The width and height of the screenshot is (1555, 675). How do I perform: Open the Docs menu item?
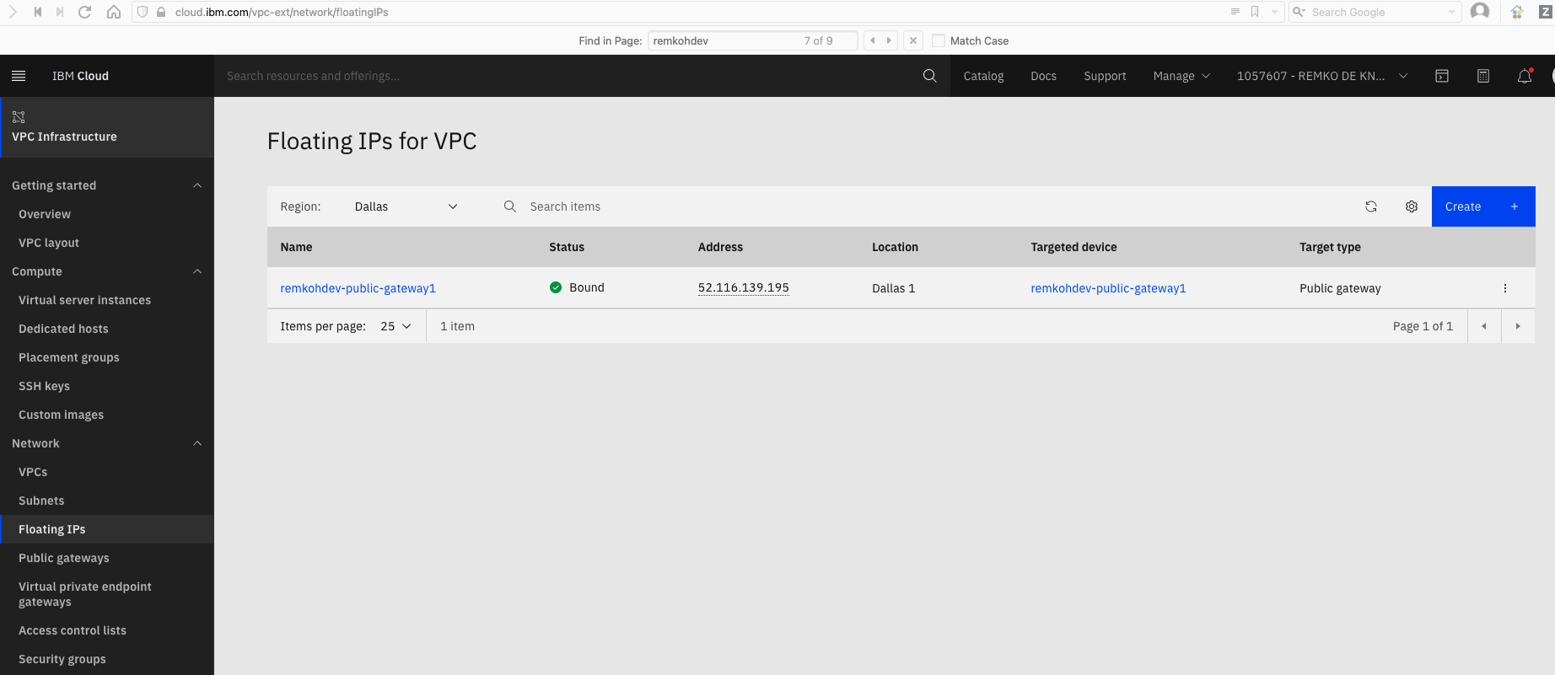(1043, 76)
